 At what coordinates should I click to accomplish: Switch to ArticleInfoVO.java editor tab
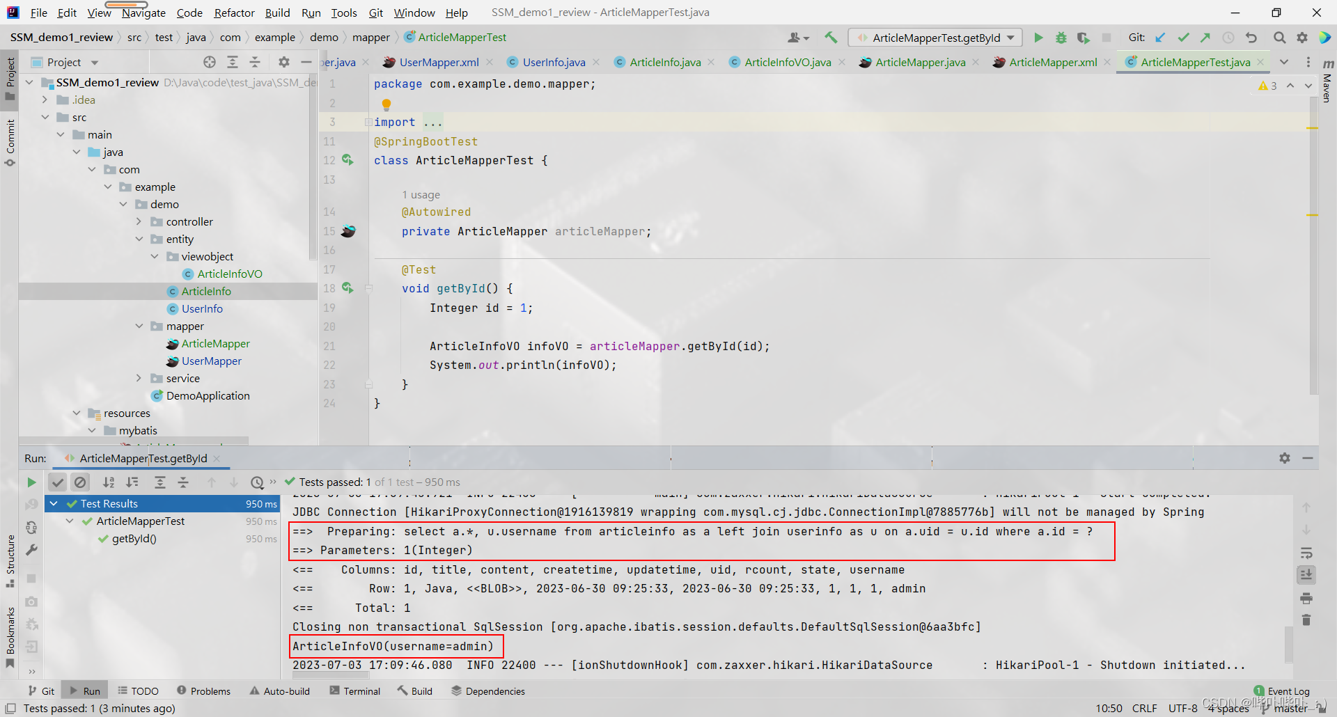click(788, 62)
